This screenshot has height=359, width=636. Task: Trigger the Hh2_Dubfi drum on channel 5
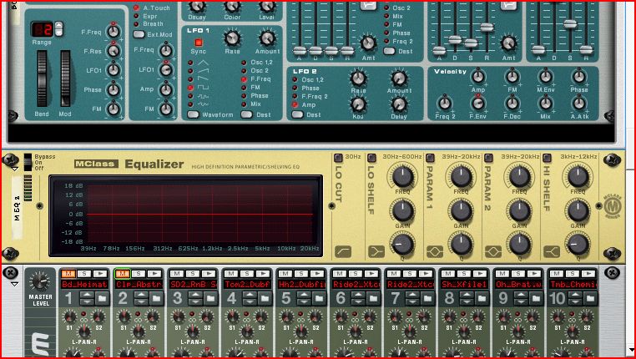pyautogui.click(x=317, y=274)
